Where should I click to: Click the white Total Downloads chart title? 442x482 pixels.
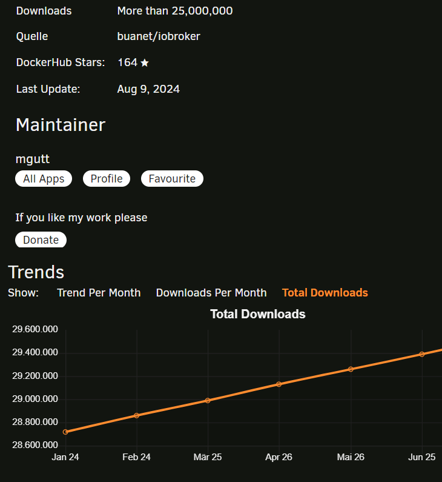(x=257, y=314)
